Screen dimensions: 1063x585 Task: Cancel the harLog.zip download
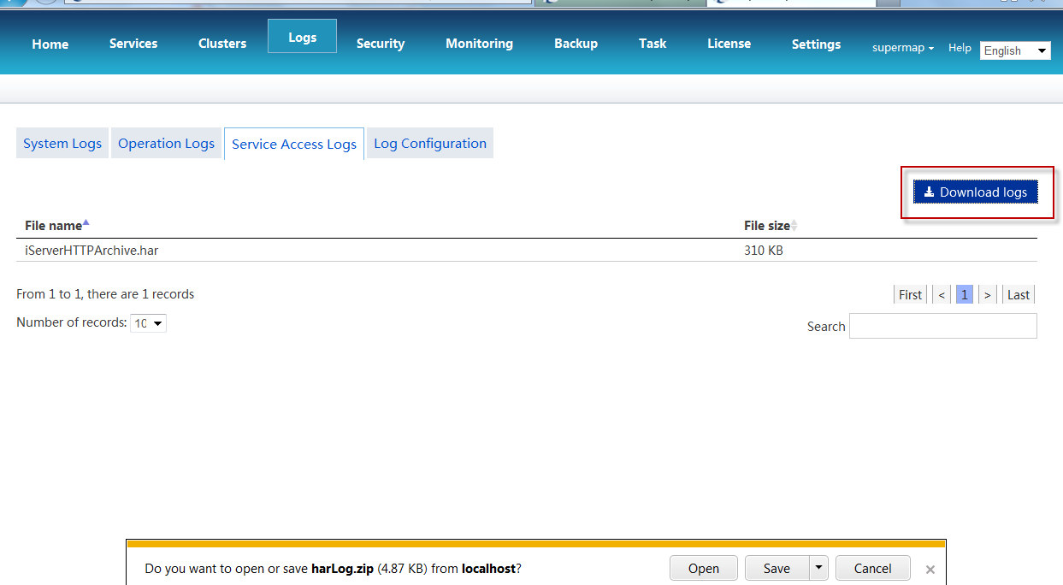click(872, 568)
